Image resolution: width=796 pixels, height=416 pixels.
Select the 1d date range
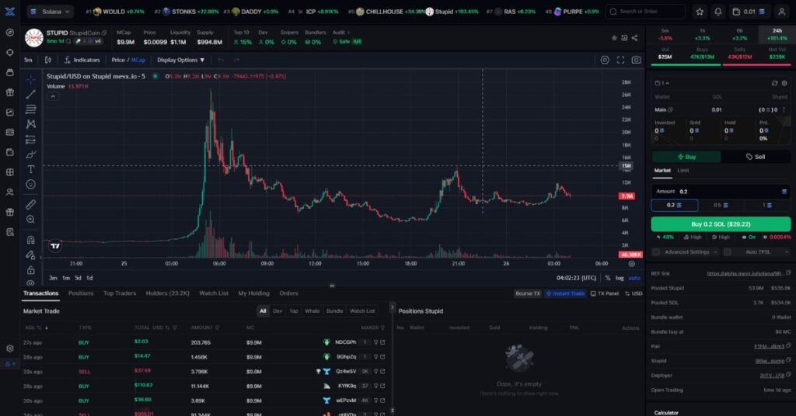pyautogui.click(x=89, y=278)
